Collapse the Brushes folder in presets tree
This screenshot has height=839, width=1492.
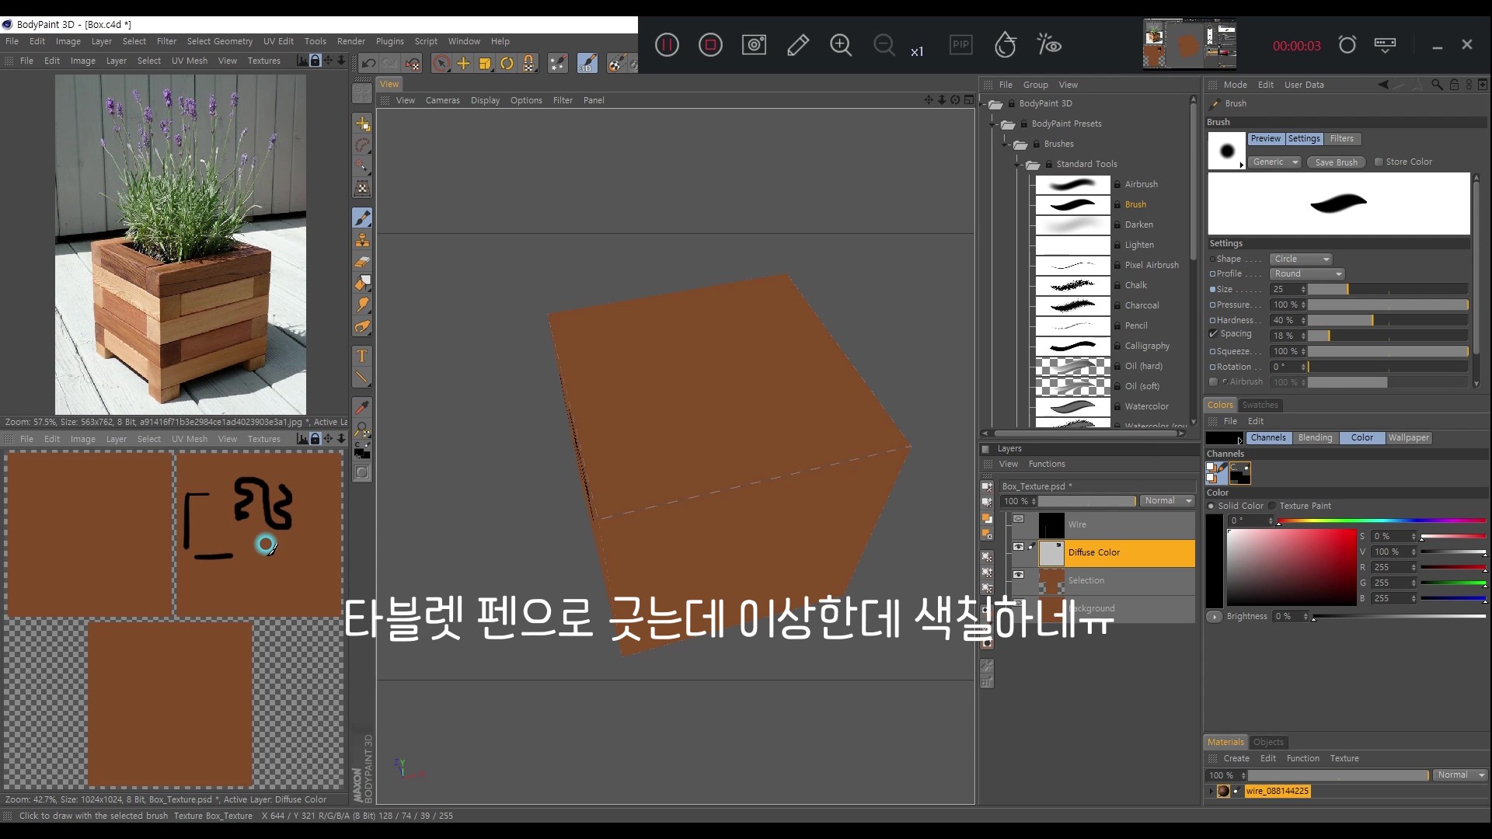point(1005,144)
